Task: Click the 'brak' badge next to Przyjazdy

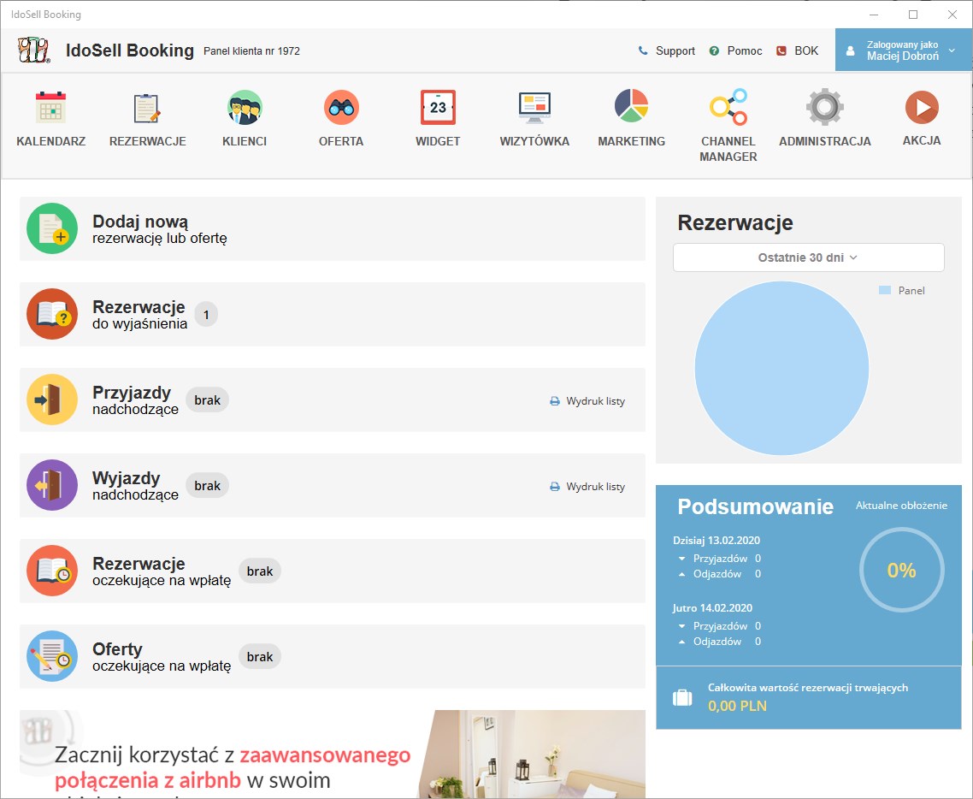Action: click(207, 400)
